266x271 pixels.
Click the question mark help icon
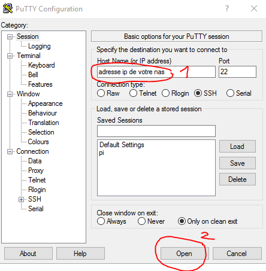(x=227, y=8)
